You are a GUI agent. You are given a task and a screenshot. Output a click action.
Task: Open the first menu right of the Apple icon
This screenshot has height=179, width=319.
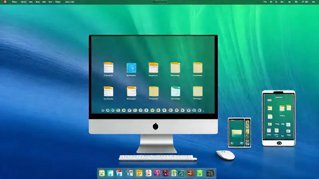14,2
